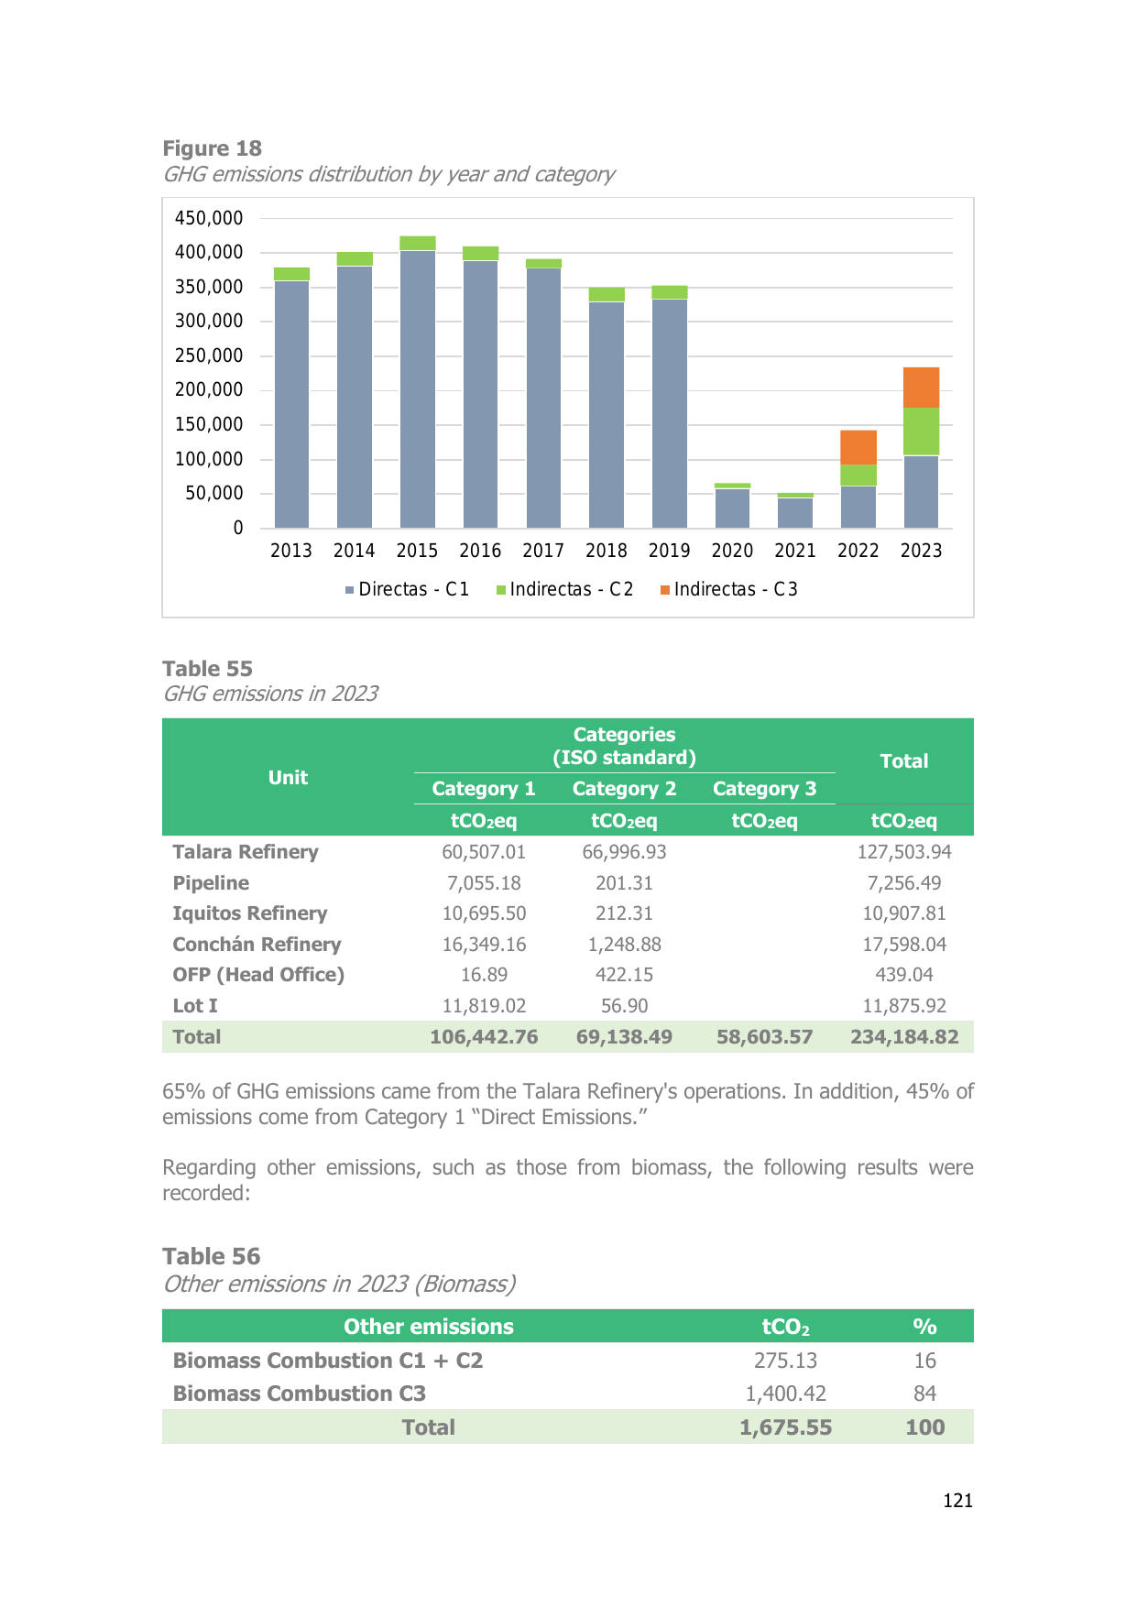Image resolution: width=1137 pixels, height=1607 pixels.
Task: Click the value '11,819.02'
Action: (484, 1006)
